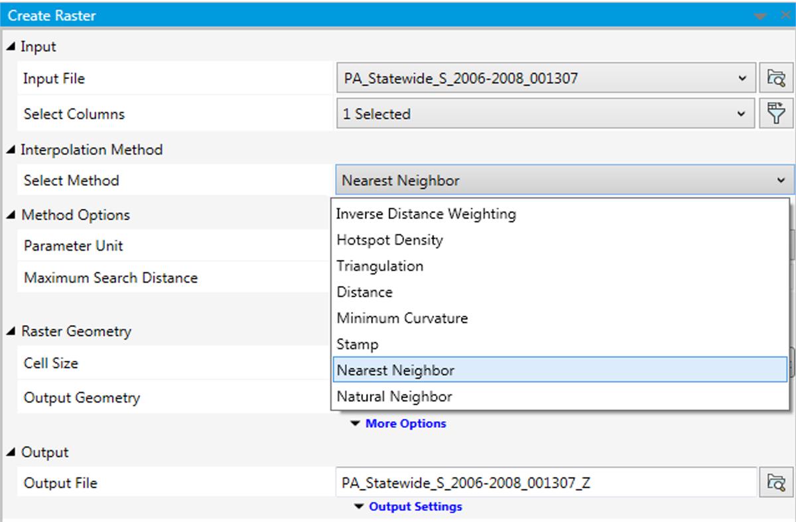Open the column filter picker
The image size is (796, 522).
coord(775,113)
